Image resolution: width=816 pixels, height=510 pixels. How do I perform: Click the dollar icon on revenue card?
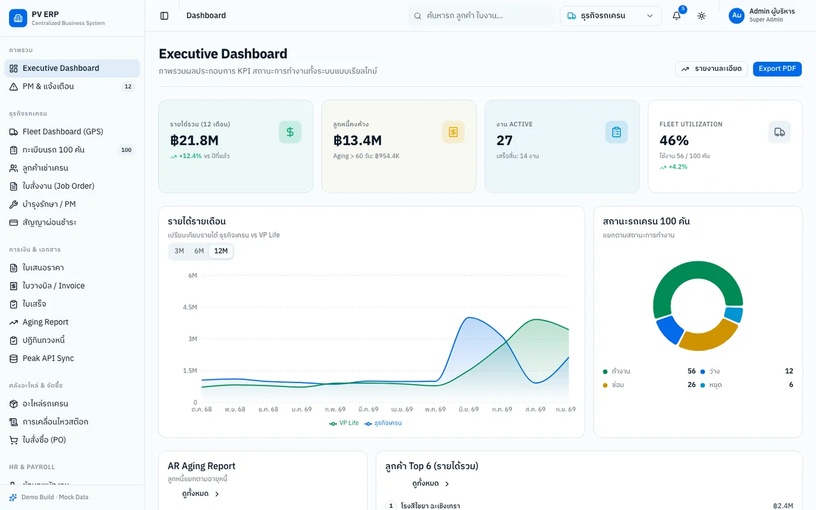(x=290, y=132)
